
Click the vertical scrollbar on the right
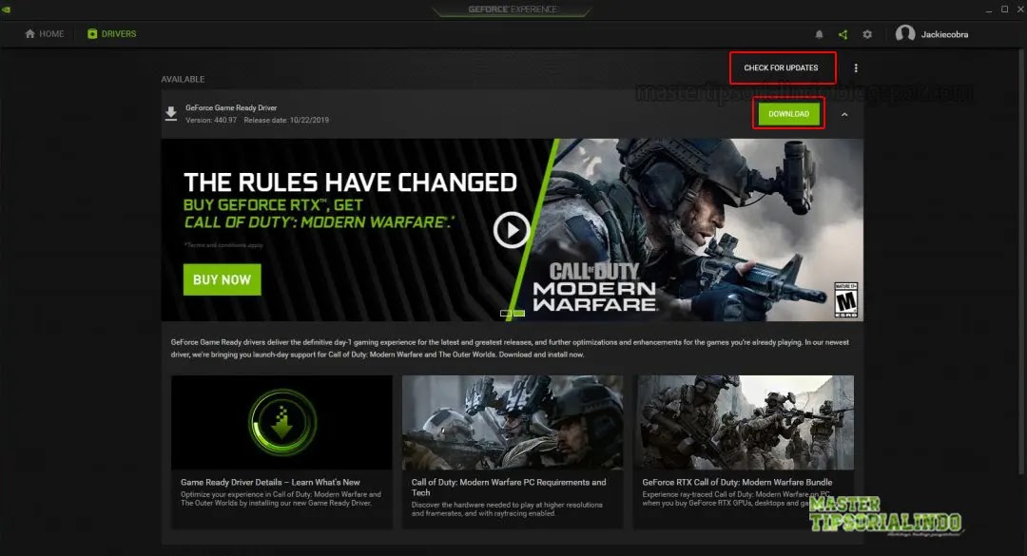[1021, 262]
